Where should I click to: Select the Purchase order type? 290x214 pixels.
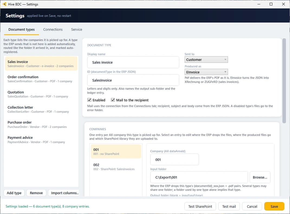click(x=41, y=124)
